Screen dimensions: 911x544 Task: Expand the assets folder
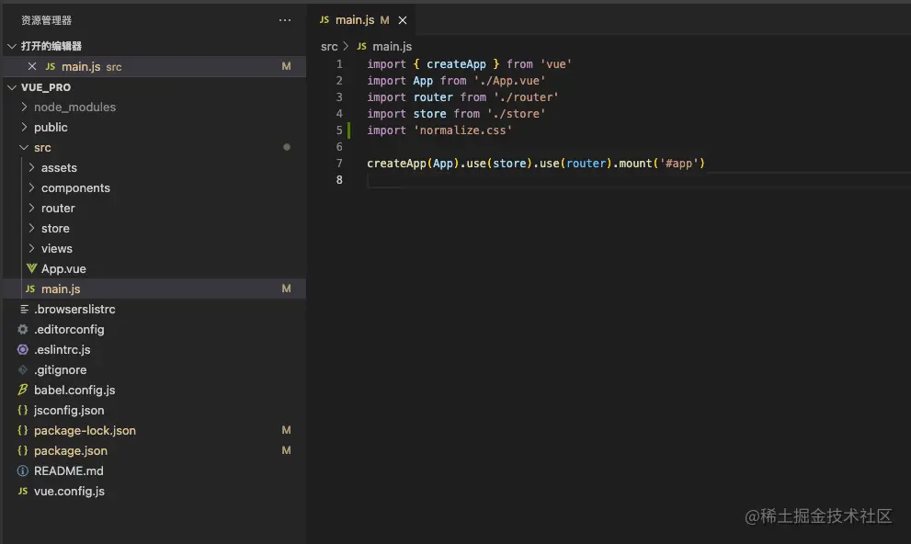pos(31,167)
